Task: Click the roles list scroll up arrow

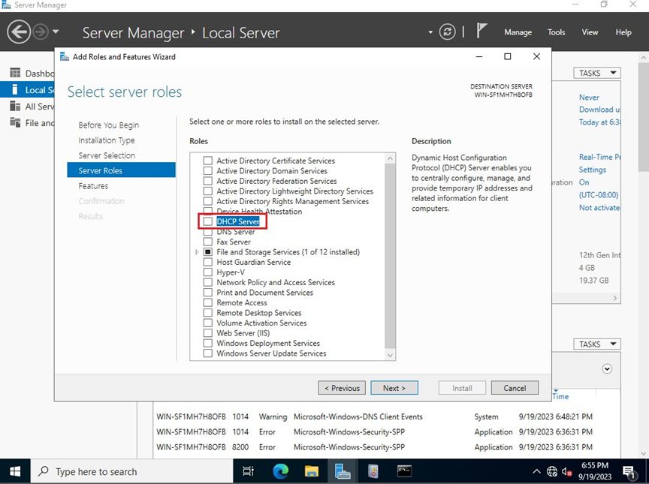Action: 390,158
